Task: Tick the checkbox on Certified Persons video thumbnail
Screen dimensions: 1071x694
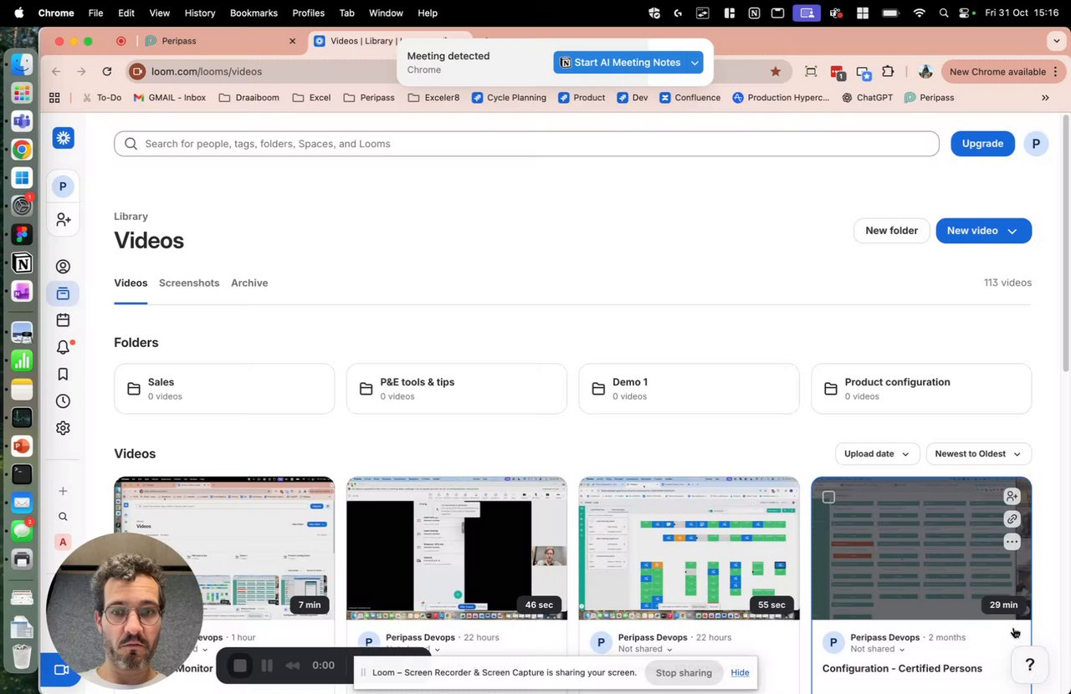Action: pos(828,498)
